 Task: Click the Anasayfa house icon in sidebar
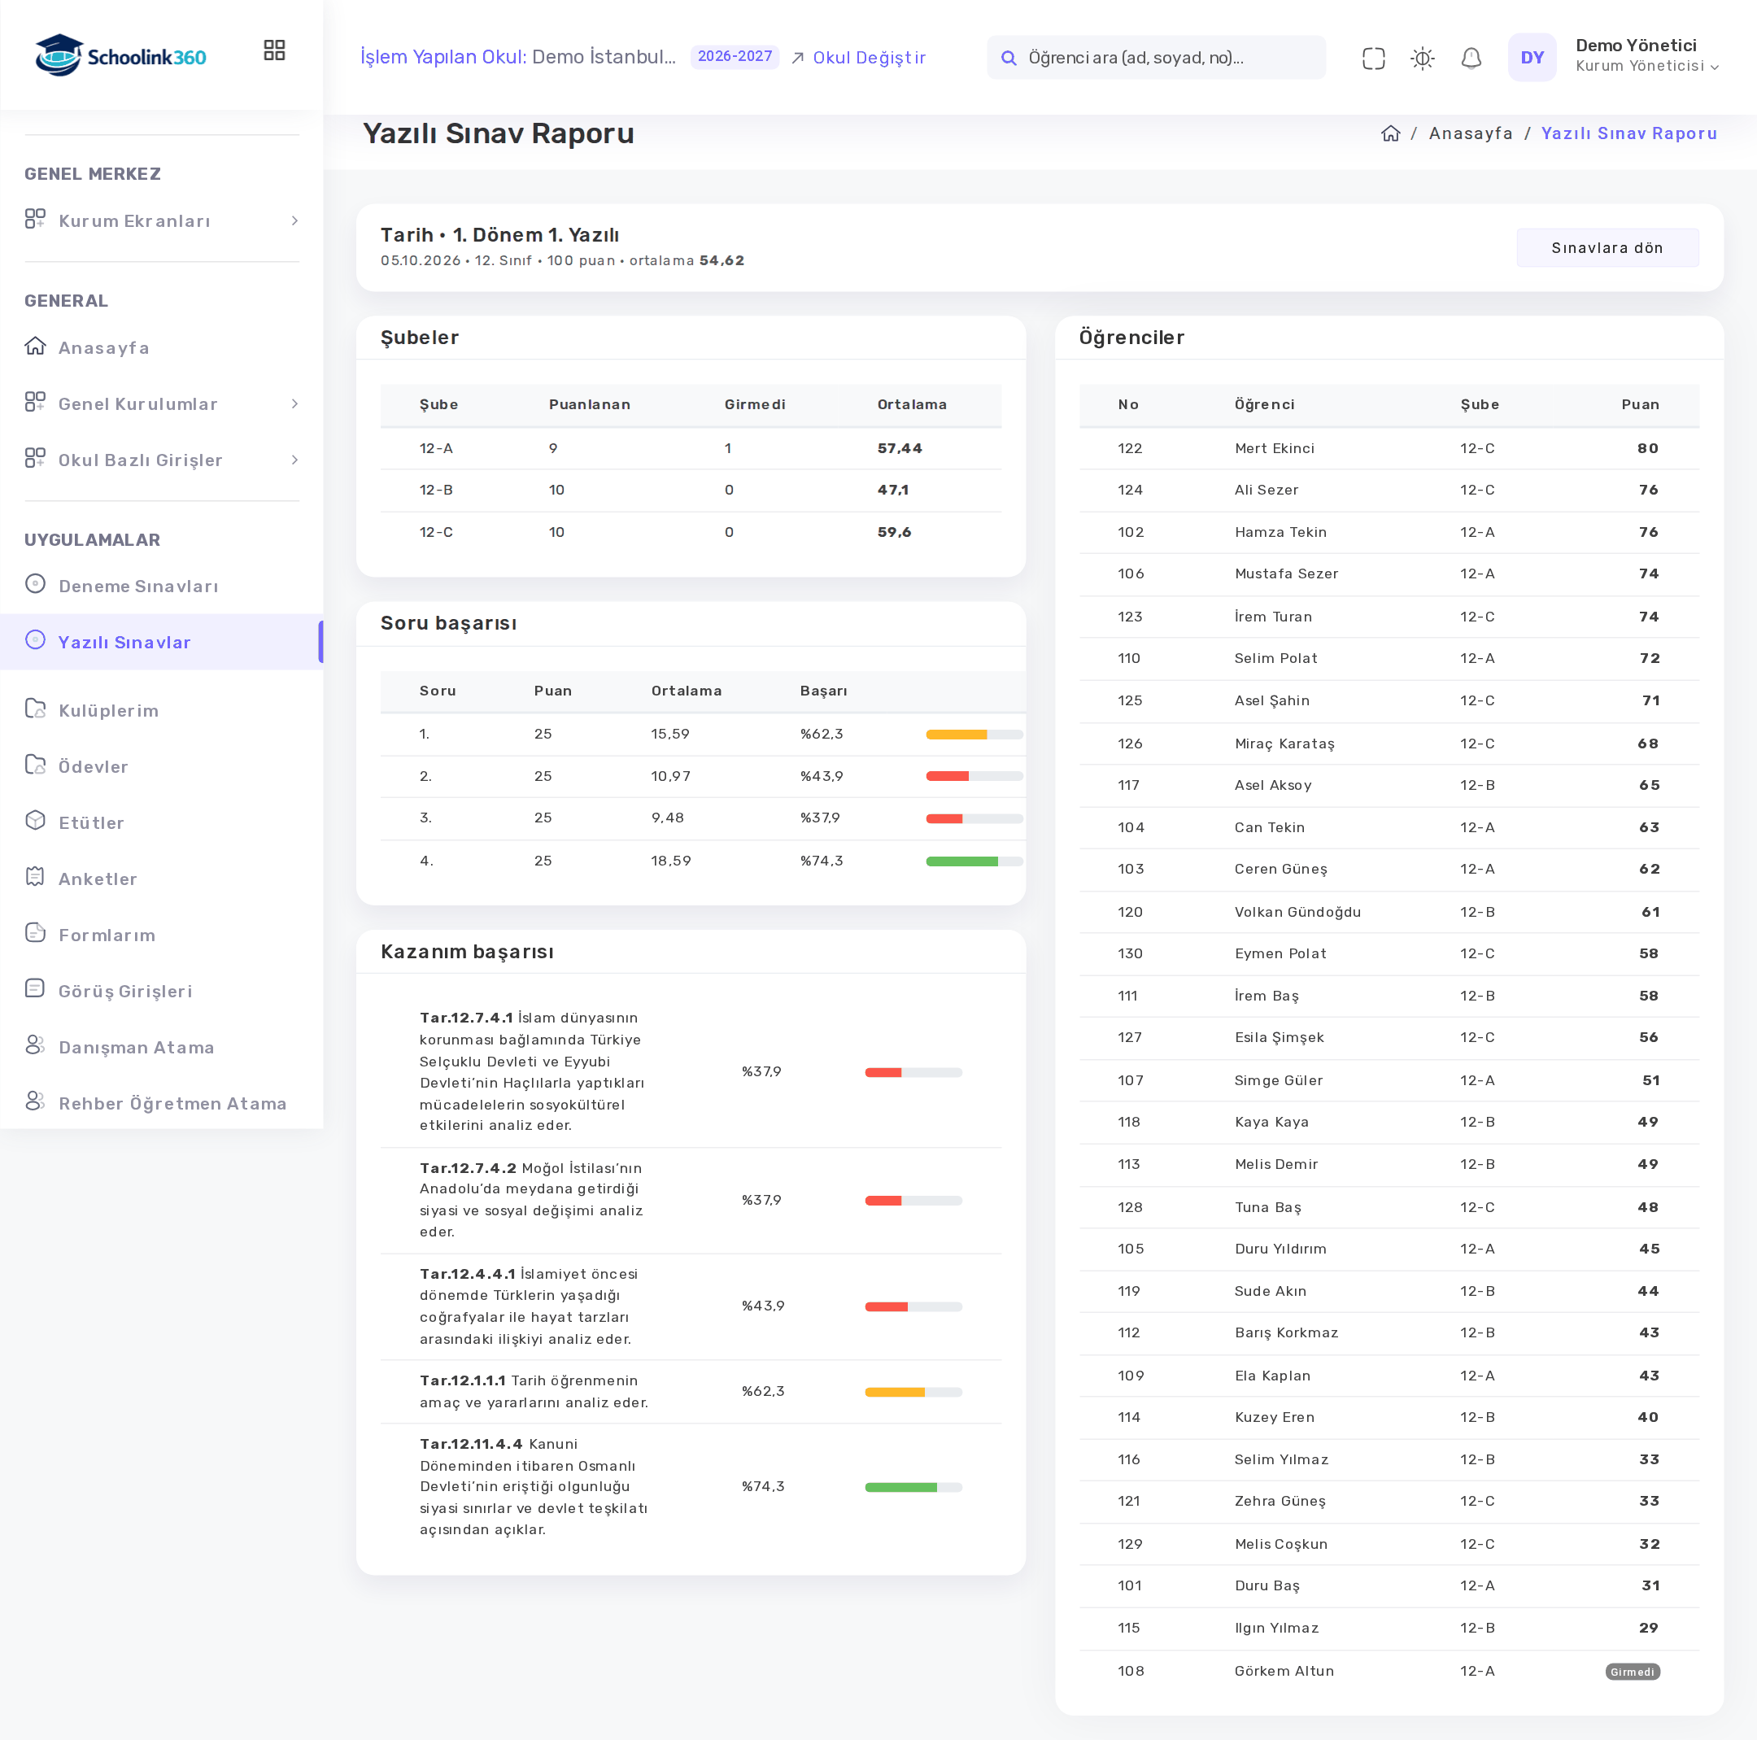pos(36,346)
